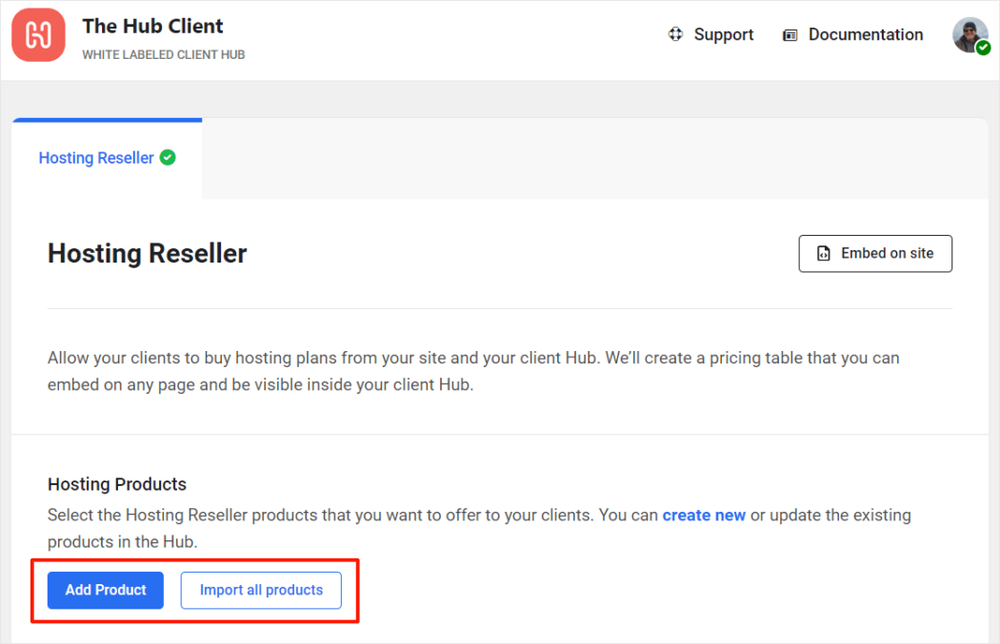
Task: Follow the 'create new' hyperlink
Action: [x=704, y=515]
